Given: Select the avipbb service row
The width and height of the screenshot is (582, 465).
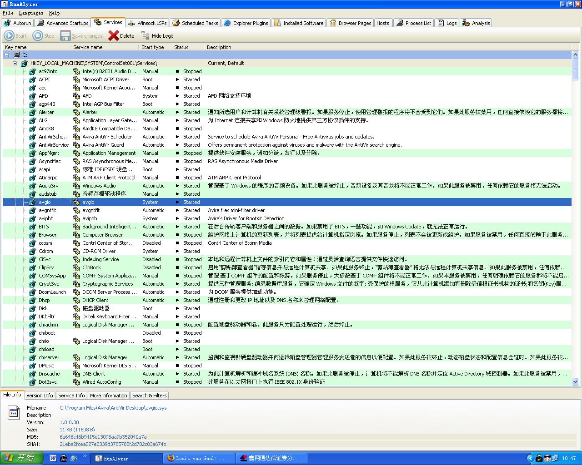Looking at the screenshot, I should 287,218.
